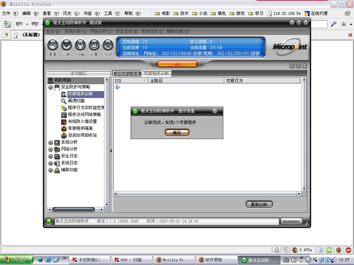The height and width of the screenshot is (265, 354).
Task: Select 漏洞扫描 tree item
Action: (73, 101)
